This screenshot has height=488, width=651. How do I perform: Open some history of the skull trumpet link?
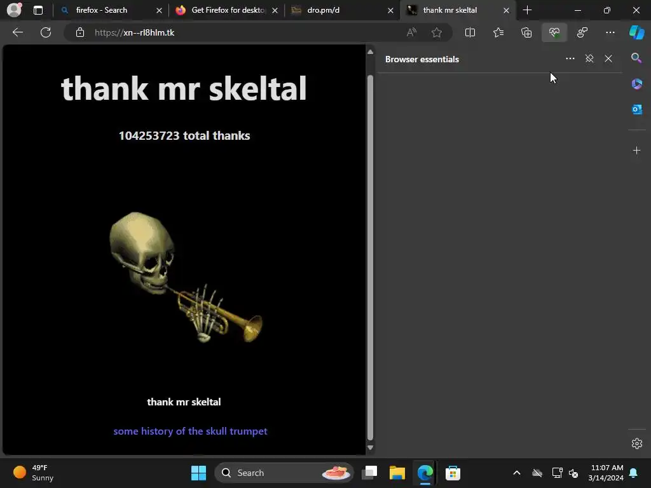pyautogui.click(x=190, y=431)
